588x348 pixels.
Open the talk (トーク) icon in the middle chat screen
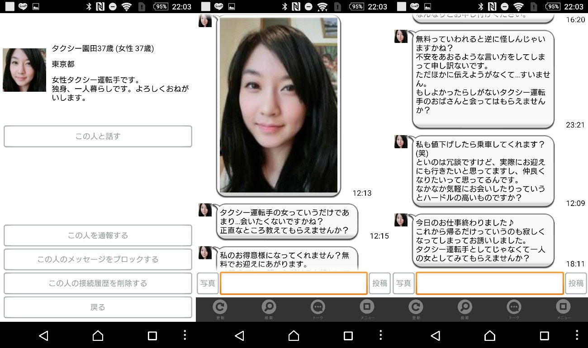(318, 308)
